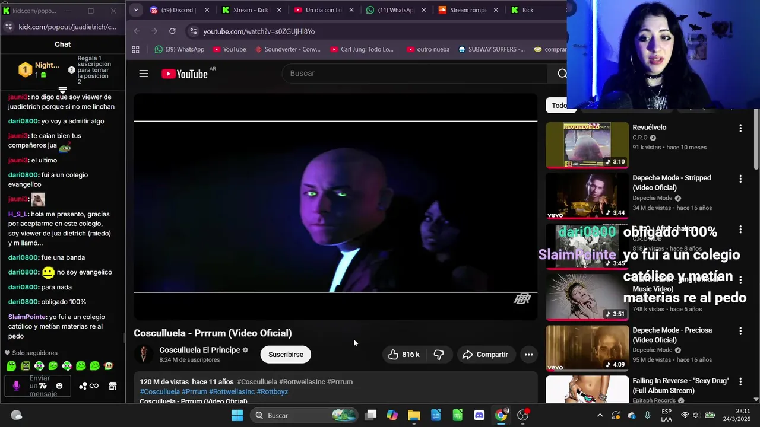Open the Kick shop storefront icon

click(113, 386)
